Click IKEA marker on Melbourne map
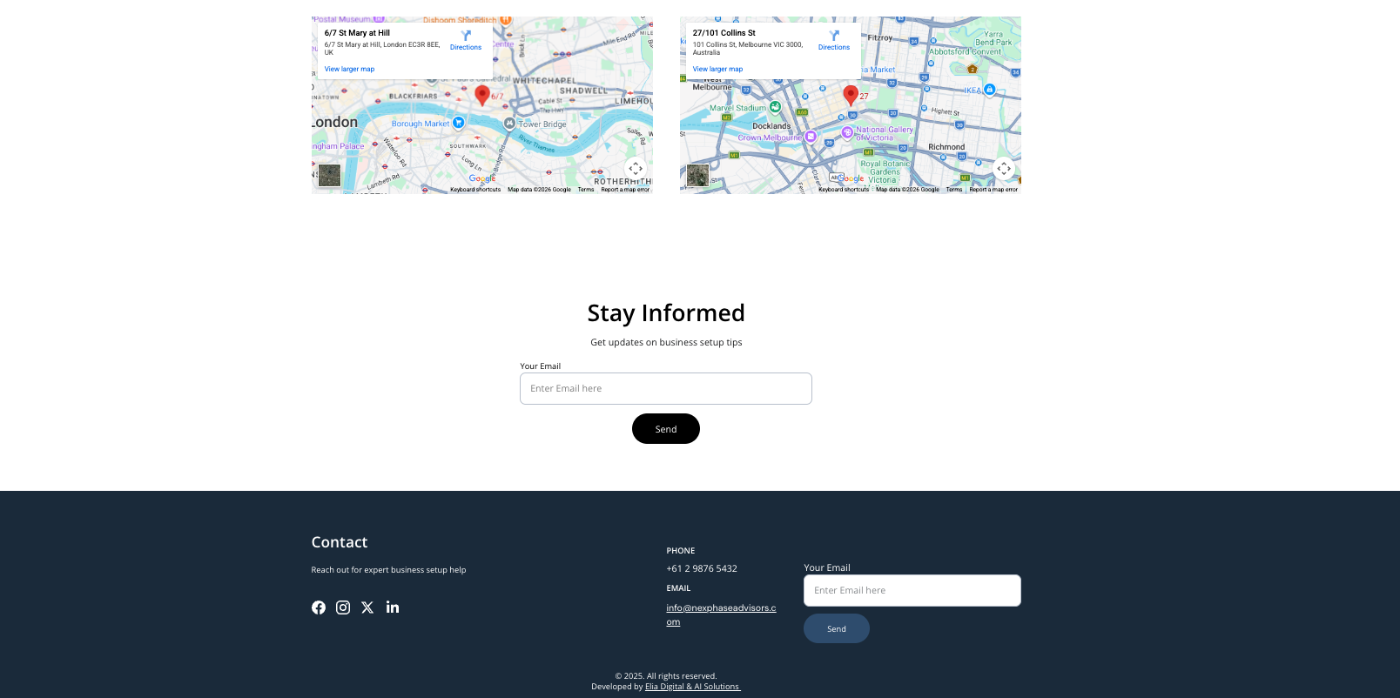Screen dimensions: 1400x698 [x=989, y=89]
